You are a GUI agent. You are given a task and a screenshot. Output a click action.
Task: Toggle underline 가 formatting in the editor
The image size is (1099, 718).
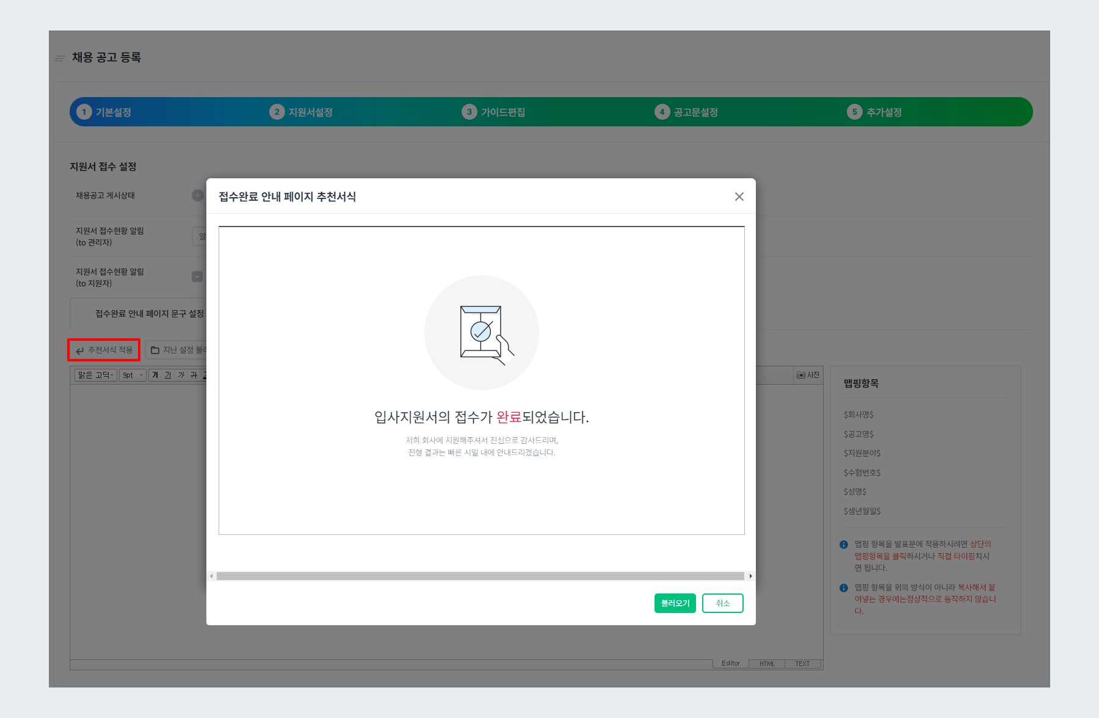pos(168,375)
